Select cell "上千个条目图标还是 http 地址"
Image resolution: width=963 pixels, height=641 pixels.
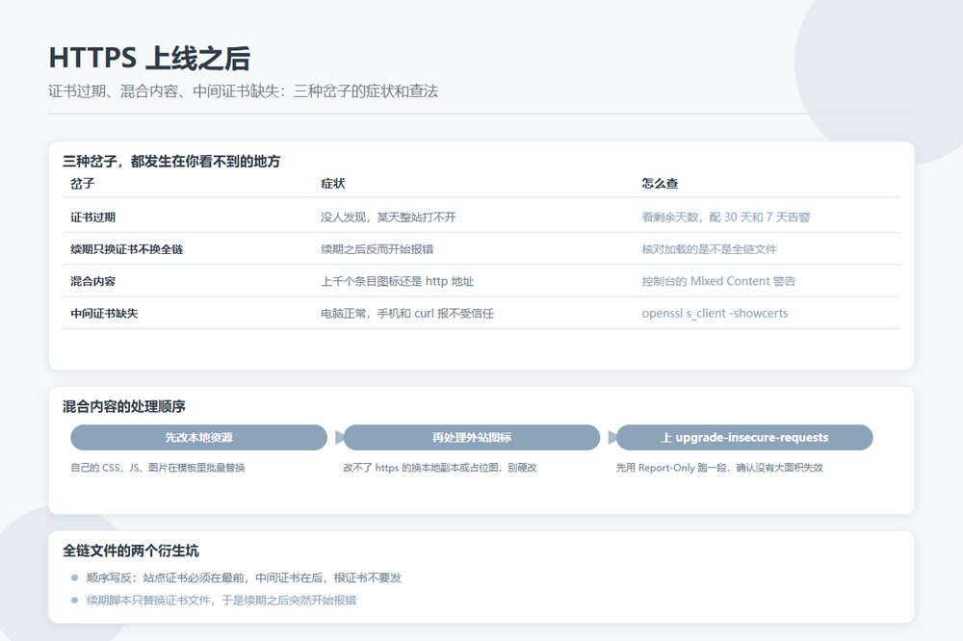tap(398, 281)
